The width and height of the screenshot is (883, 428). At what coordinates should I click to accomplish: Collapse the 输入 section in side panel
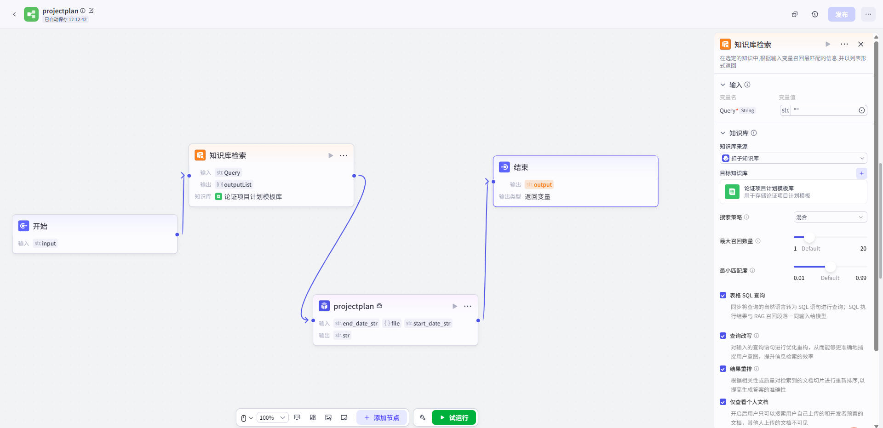[723, 85]
